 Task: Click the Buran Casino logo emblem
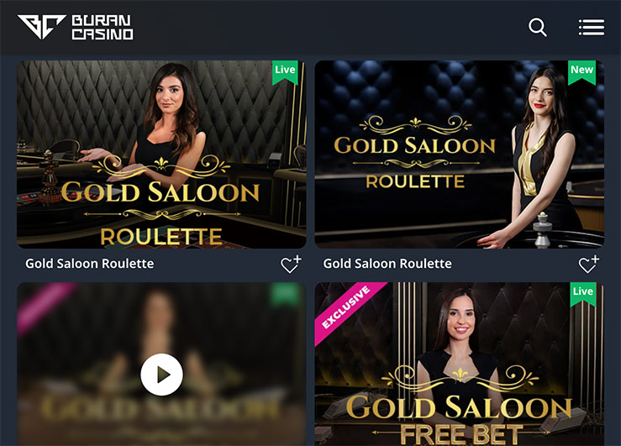point(41,27)
